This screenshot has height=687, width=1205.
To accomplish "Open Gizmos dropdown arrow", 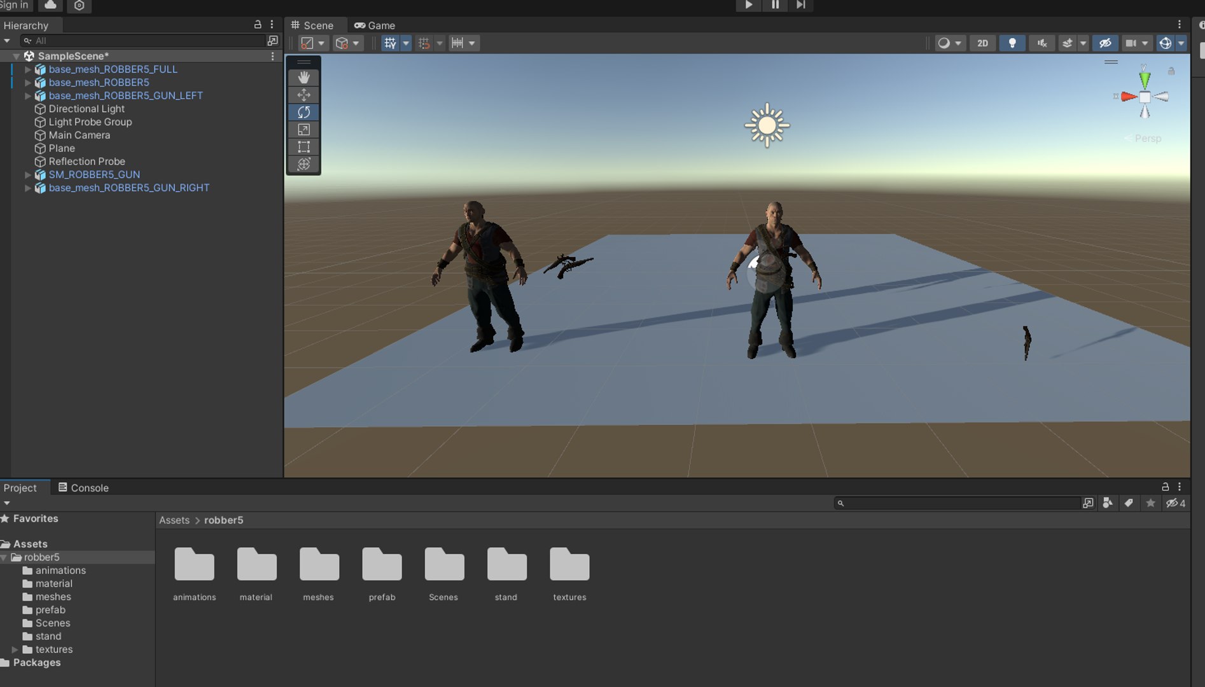I will pos(1181,43).
